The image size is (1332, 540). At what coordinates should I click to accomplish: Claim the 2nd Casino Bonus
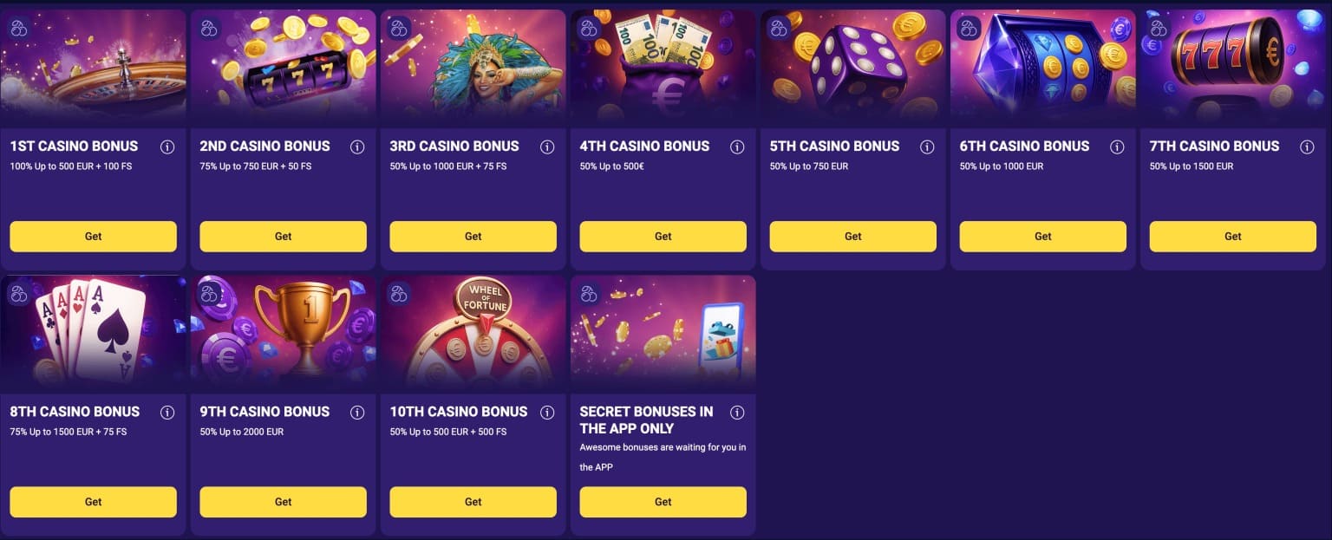pos(283,236)
